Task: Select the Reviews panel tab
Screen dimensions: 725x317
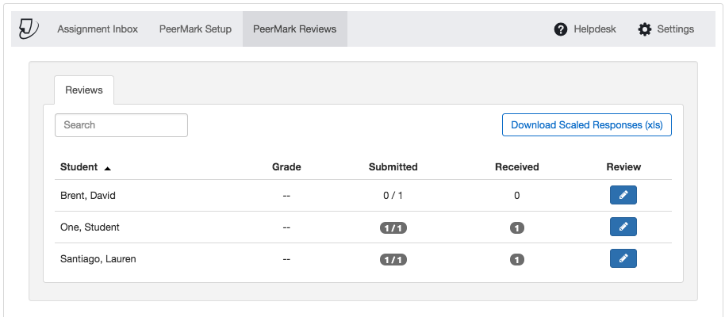Action: (x=84, y=90)
